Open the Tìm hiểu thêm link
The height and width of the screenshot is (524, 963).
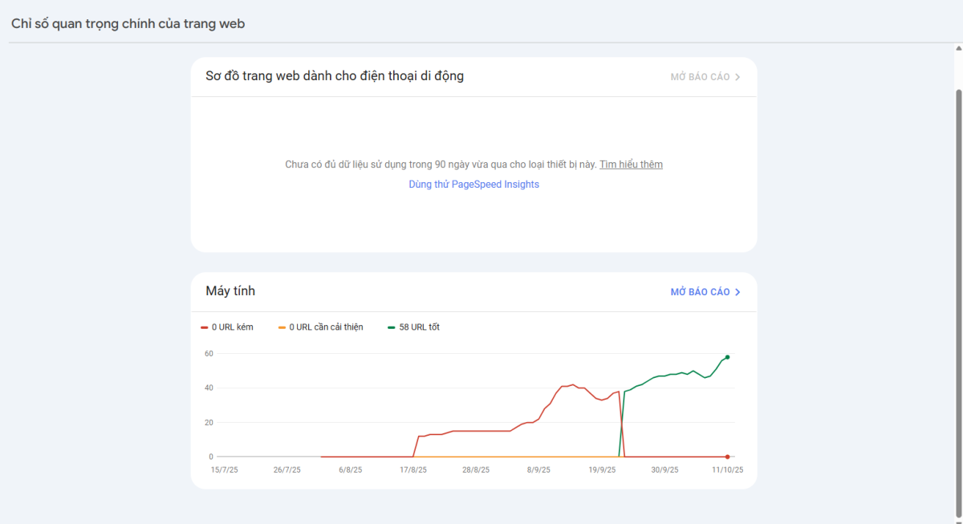coord(631,165)
